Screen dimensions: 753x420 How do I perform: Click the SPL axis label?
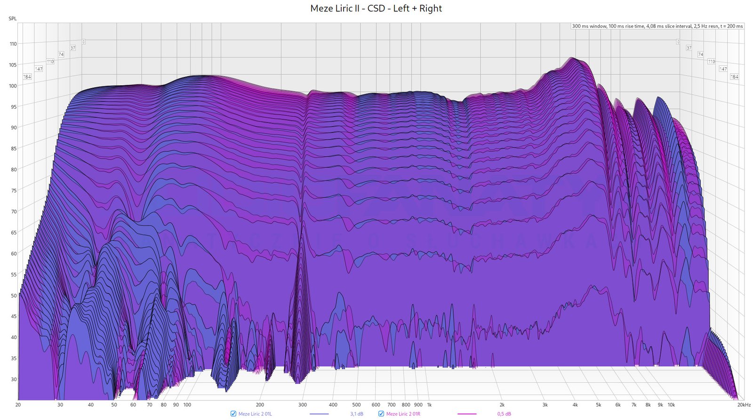point(12,19)
